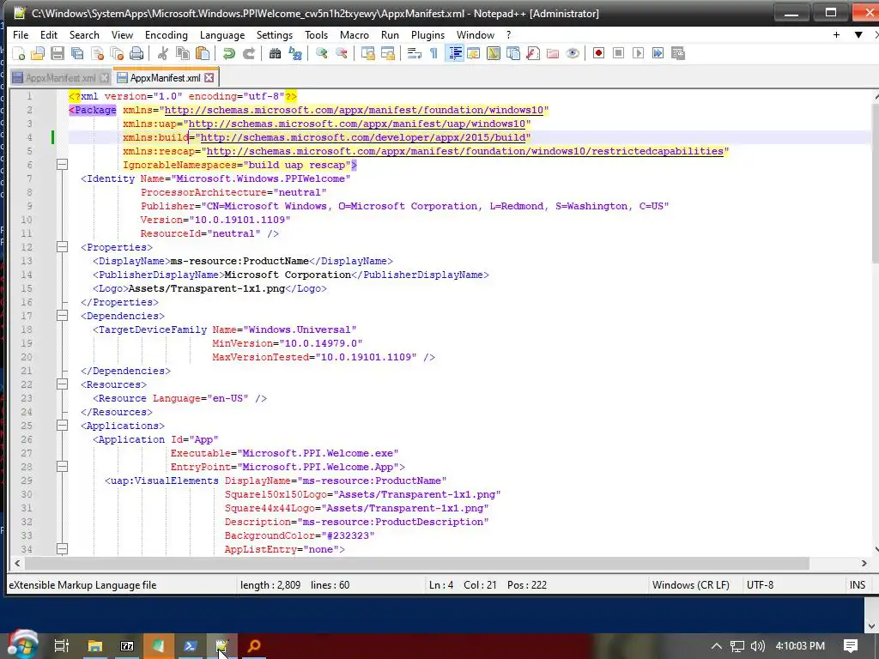Open the Function List toolbar icon
The width and height of the screenshot is (879, 659).
533,53
